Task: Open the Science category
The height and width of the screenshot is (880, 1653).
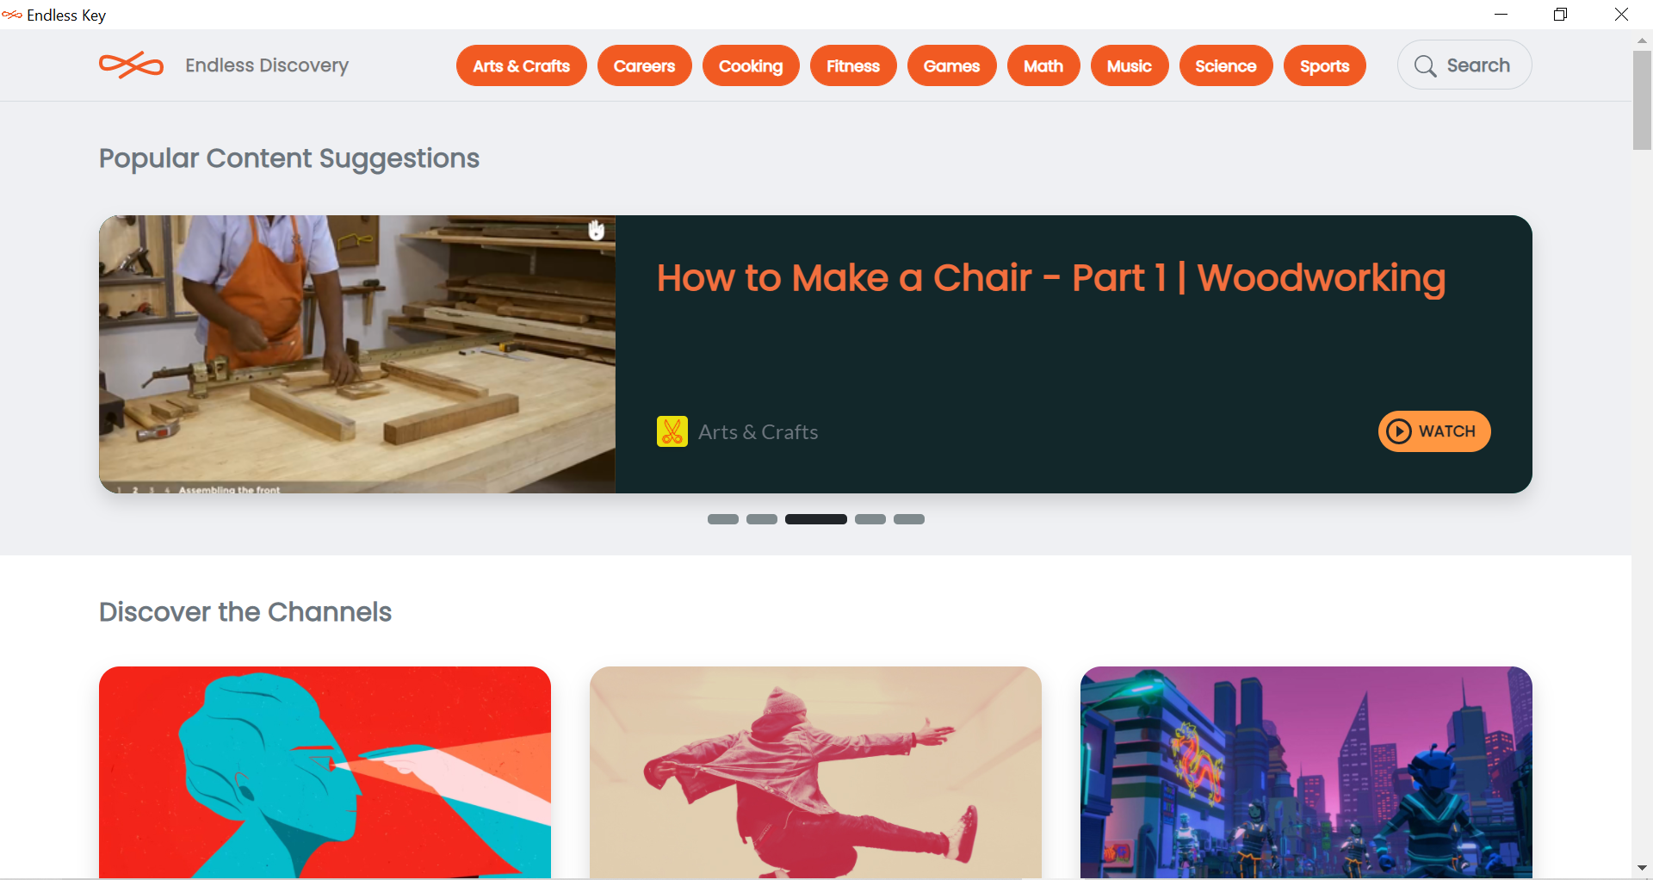Action: (1226, 65)
